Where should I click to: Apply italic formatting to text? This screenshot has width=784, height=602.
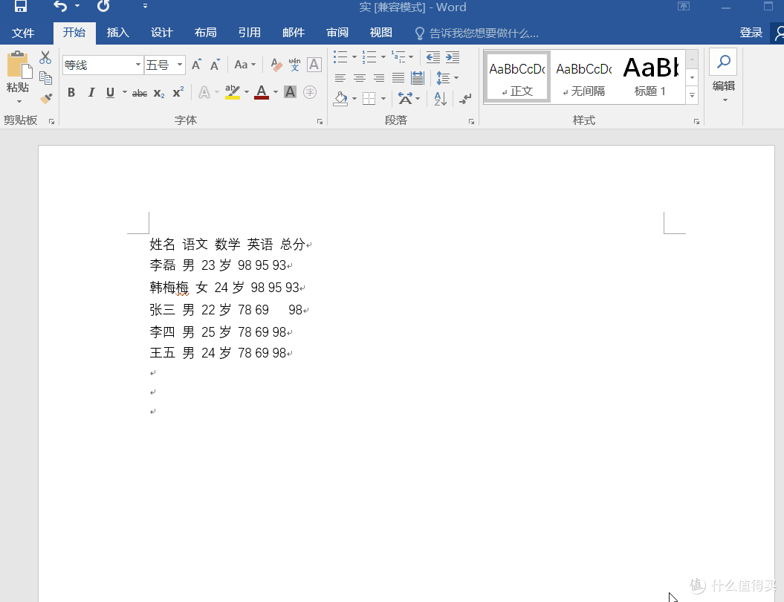[91, 92]
